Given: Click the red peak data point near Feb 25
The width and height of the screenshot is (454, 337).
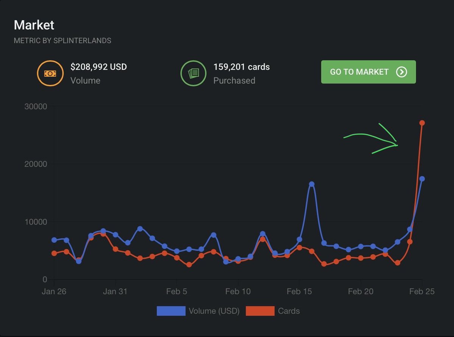Looking at the screenshot, I should coord(422,122).
